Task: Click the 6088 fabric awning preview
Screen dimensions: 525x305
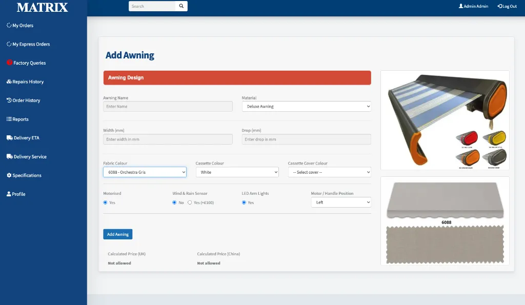Action: click(x=445, y=200)
